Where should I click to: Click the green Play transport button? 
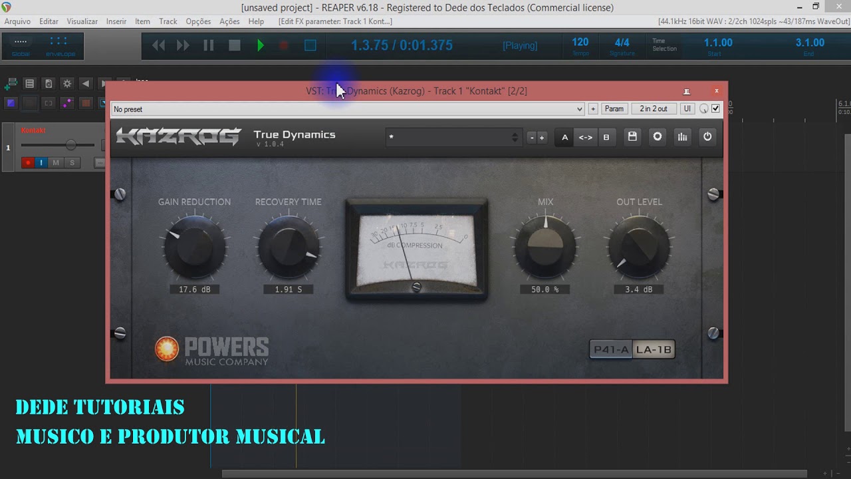pos(261,45)
